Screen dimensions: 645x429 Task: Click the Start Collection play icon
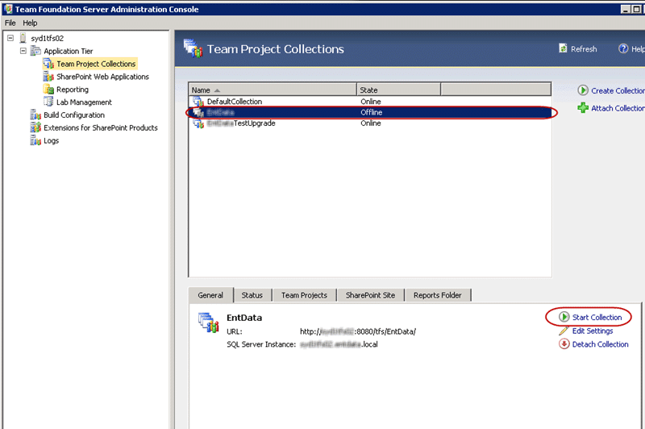click(564, 317)
